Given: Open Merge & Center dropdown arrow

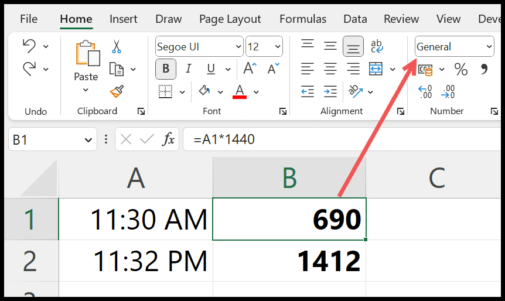Looking at the screenshot, I should 393,69.
